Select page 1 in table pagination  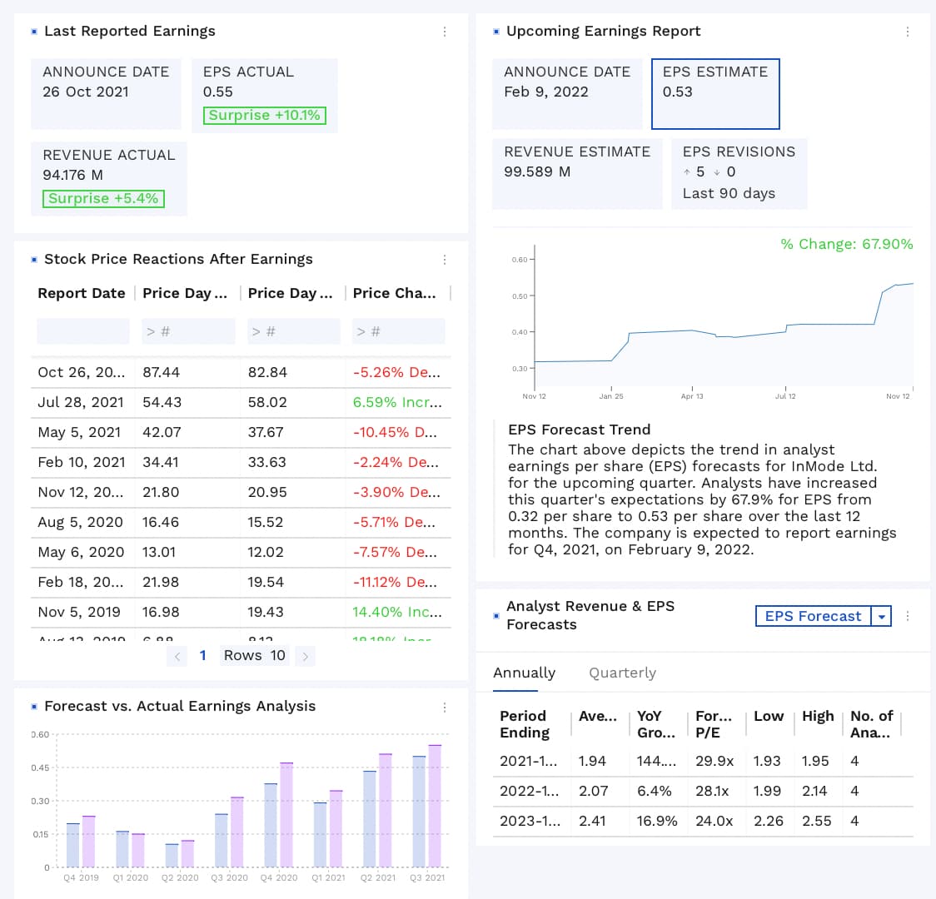202,656
